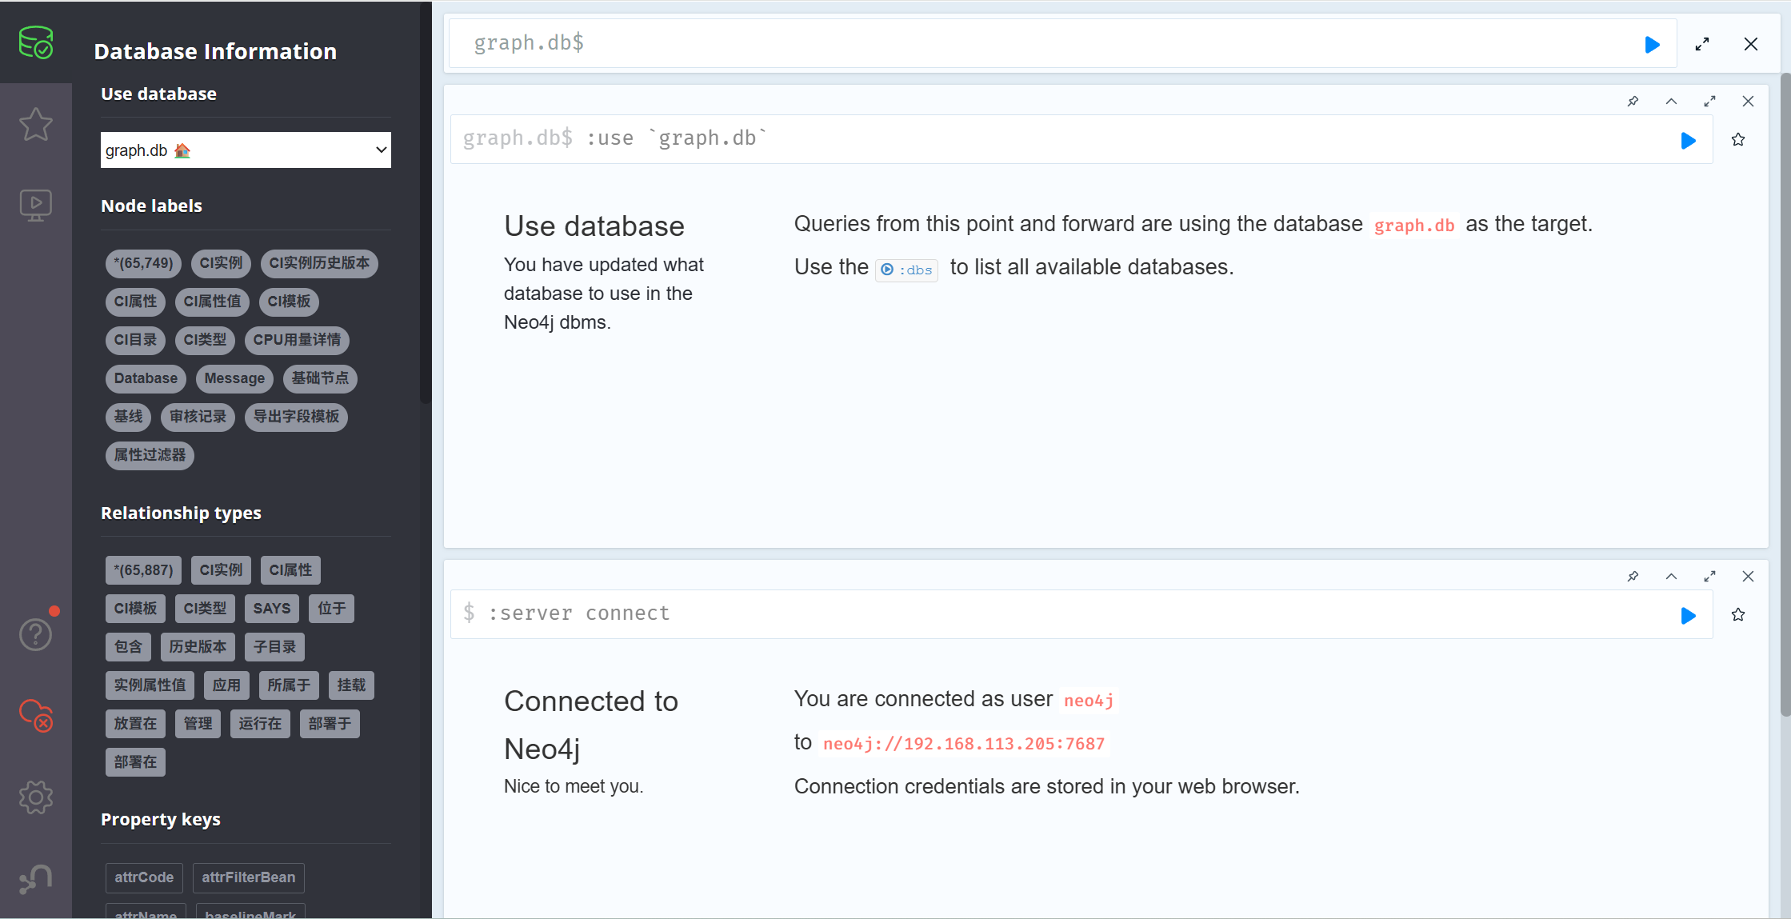Select attrCode property key
Image resolution: width=1791 pixels, height=919 pixels.
[x=144, y=877]
